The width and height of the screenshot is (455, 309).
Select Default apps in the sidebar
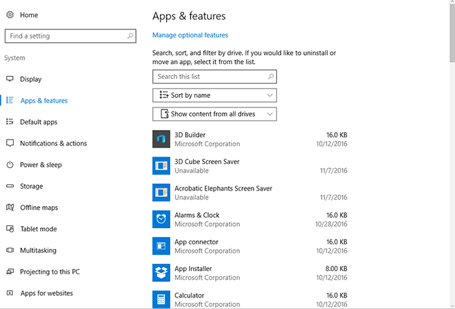pos(38,122)
